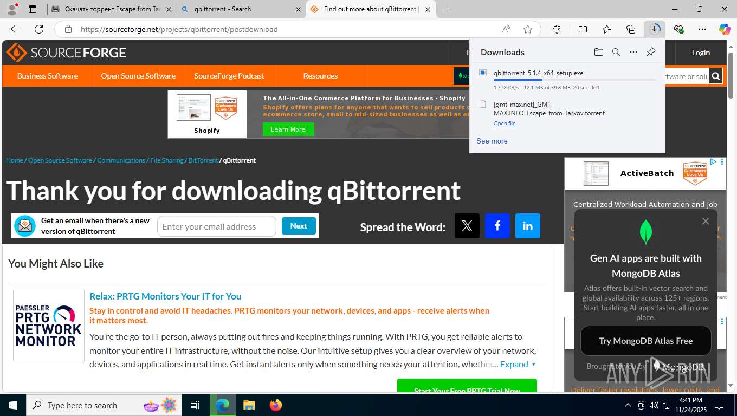Go to File Sharing breadcrumb
The image size is (737, 416).
[167, 160]
